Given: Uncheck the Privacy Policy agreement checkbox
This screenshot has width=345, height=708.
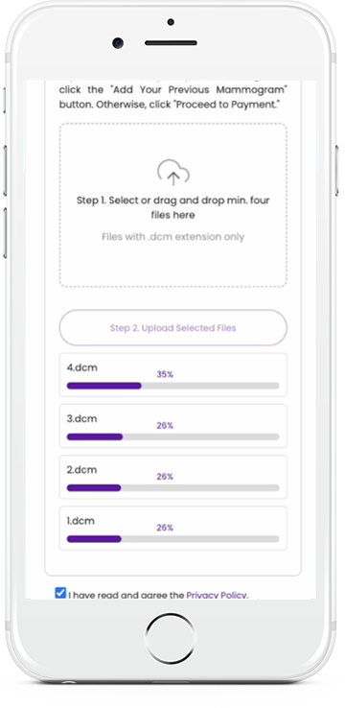Looking at the screenshot, I should [60, 593].
